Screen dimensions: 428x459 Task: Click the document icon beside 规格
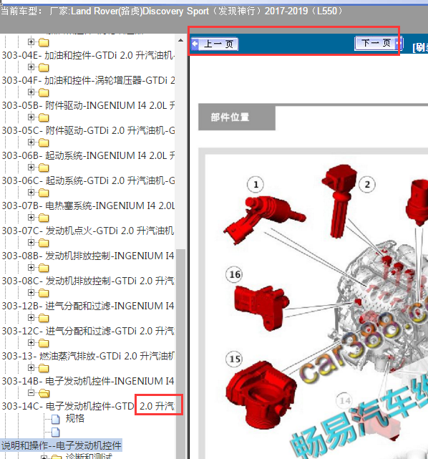pos(56,419)
